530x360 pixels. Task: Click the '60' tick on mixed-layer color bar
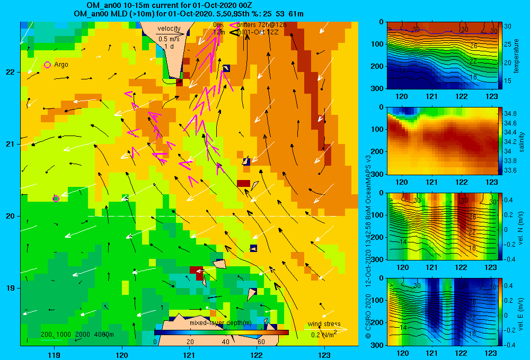pyautogui.click(x=261, y=341)
